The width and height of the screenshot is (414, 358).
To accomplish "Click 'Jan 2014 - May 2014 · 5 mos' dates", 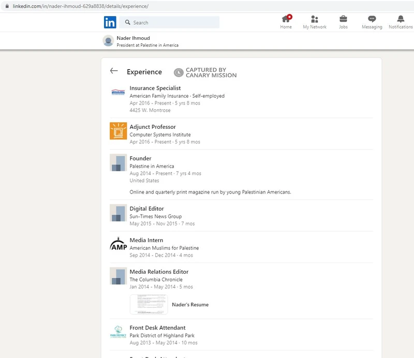I will click(161, 287).
